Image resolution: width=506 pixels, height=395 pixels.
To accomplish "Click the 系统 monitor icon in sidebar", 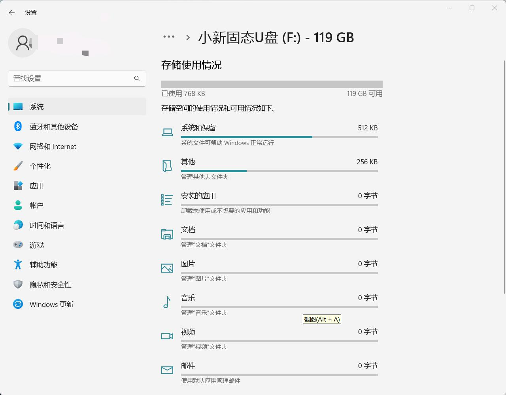I will (18, 107).
